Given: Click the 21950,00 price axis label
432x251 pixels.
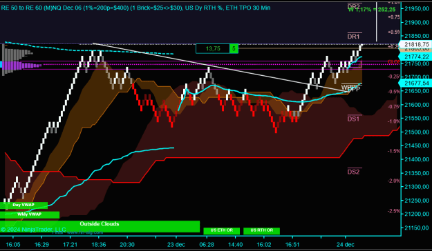Looking at the screenshot, I should point(417,9).
